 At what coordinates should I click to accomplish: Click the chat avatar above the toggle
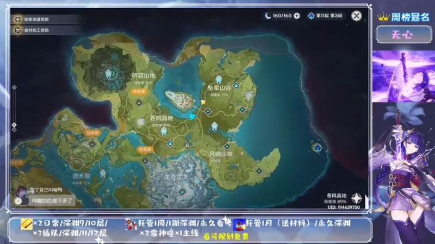(21, 191)
